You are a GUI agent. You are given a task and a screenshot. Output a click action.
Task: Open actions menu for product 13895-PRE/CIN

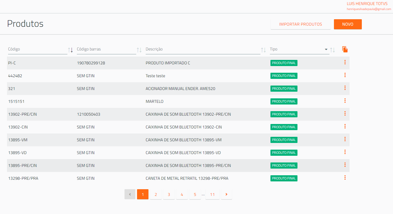[x=345, y=165]
